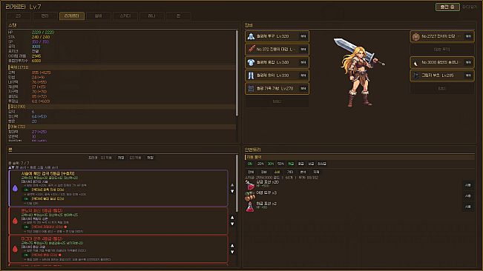This screenshot has width=483, height=271.
Task: Click the dark boots icon Lv.295
Action: 415,76
